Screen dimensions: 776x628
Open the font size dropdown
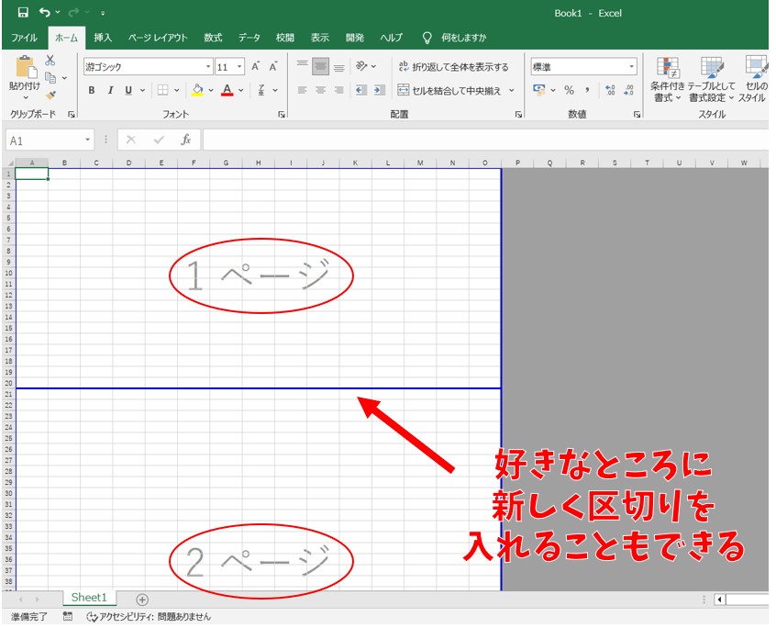(x=238, y=65)
